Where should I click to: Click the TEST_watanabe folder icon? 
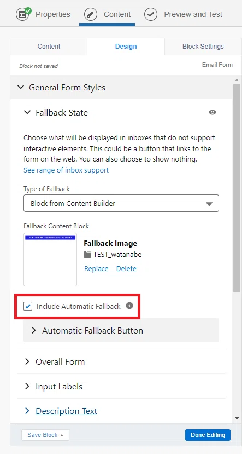[x=87, y=255]
